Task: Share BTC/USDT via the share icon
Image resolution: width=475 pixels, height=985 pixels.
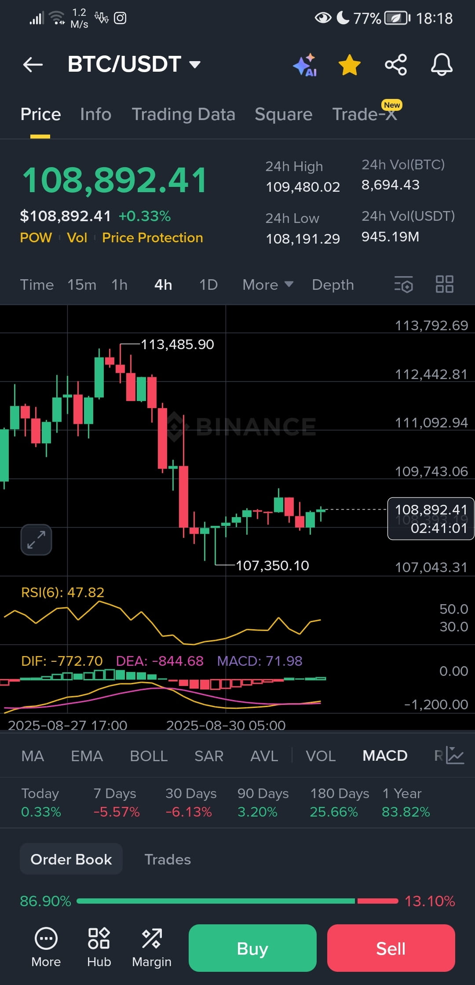Action: tap(396, 65)
